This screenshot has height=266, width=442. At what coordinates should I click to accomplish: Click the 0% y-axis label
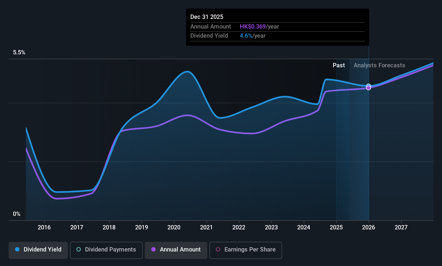17,214
